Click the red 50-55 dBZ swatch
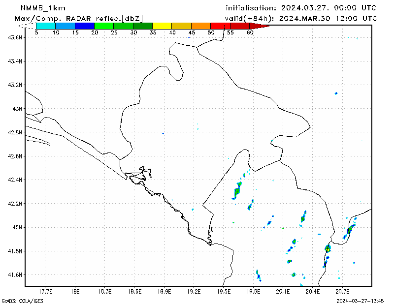Screen dimensions: 394x304 point(220,26)
